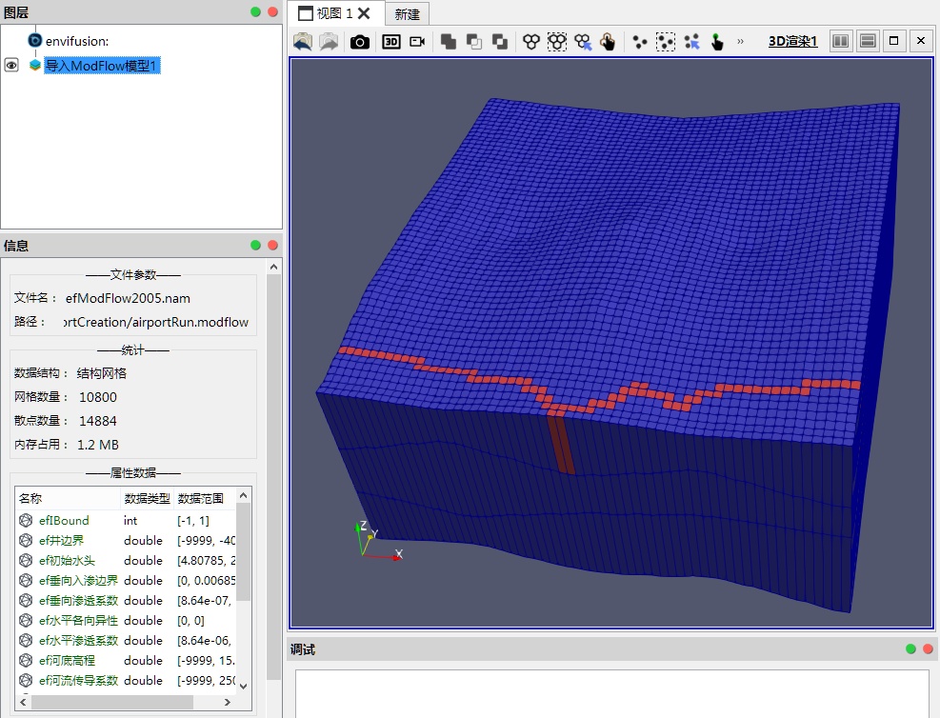The width and height of the screenshot is (940, 718).
Task: Take a screenshot with the camera icon
Action: 360,41
